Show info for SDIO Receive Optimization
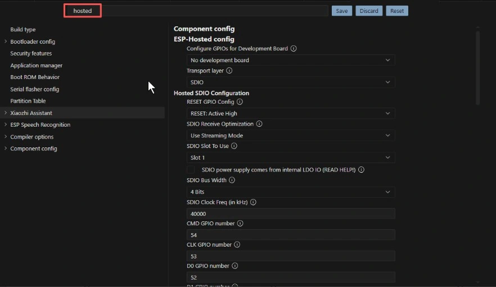The image size is (496, 287). [x=259, y=124]
